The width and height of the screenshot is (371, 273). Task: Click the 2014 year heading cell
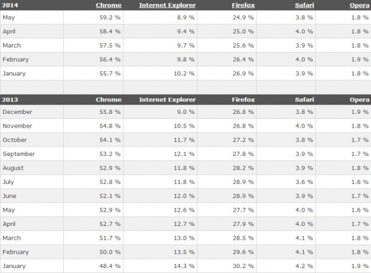[10, 5]
